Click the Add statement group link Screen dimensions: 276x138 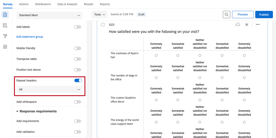click(x=30, y=37)
